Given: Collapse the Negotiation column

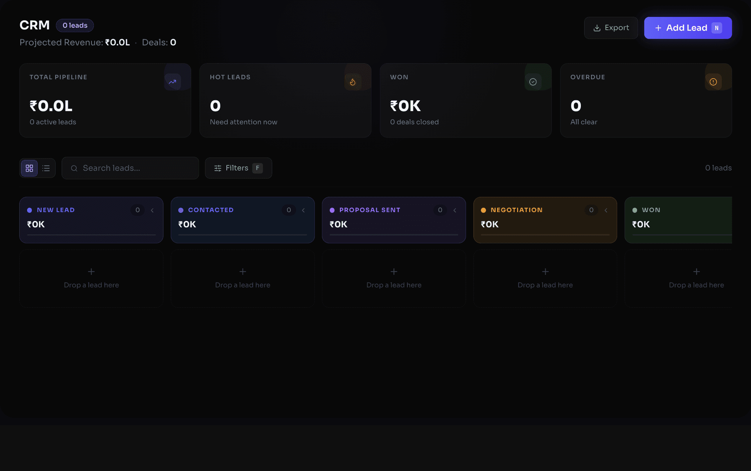Looking at the screenshot, I should (606, 210).
